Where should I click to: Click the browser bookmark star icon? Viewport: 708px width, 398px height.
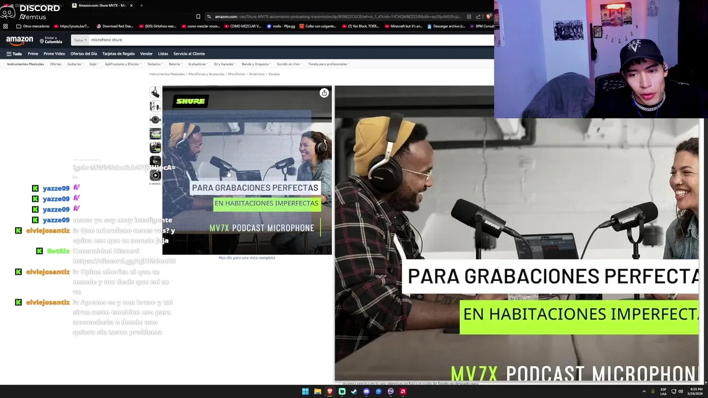pos(198,17)
